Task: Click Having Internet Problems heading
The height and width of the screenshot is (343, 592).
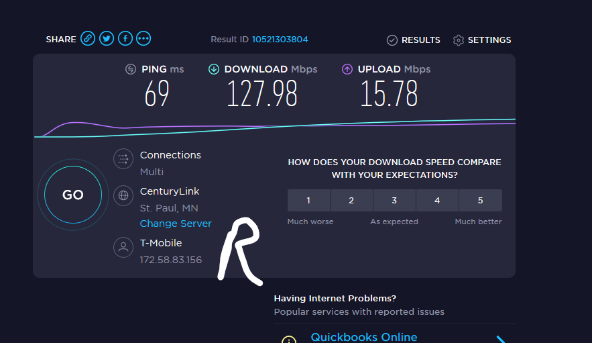Action: [x=335, y=299]
